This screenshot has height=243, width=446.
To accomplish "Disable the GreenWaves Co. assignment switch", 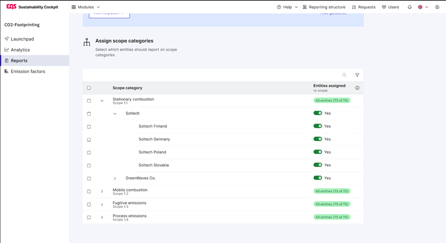I will tap(317, 178).
